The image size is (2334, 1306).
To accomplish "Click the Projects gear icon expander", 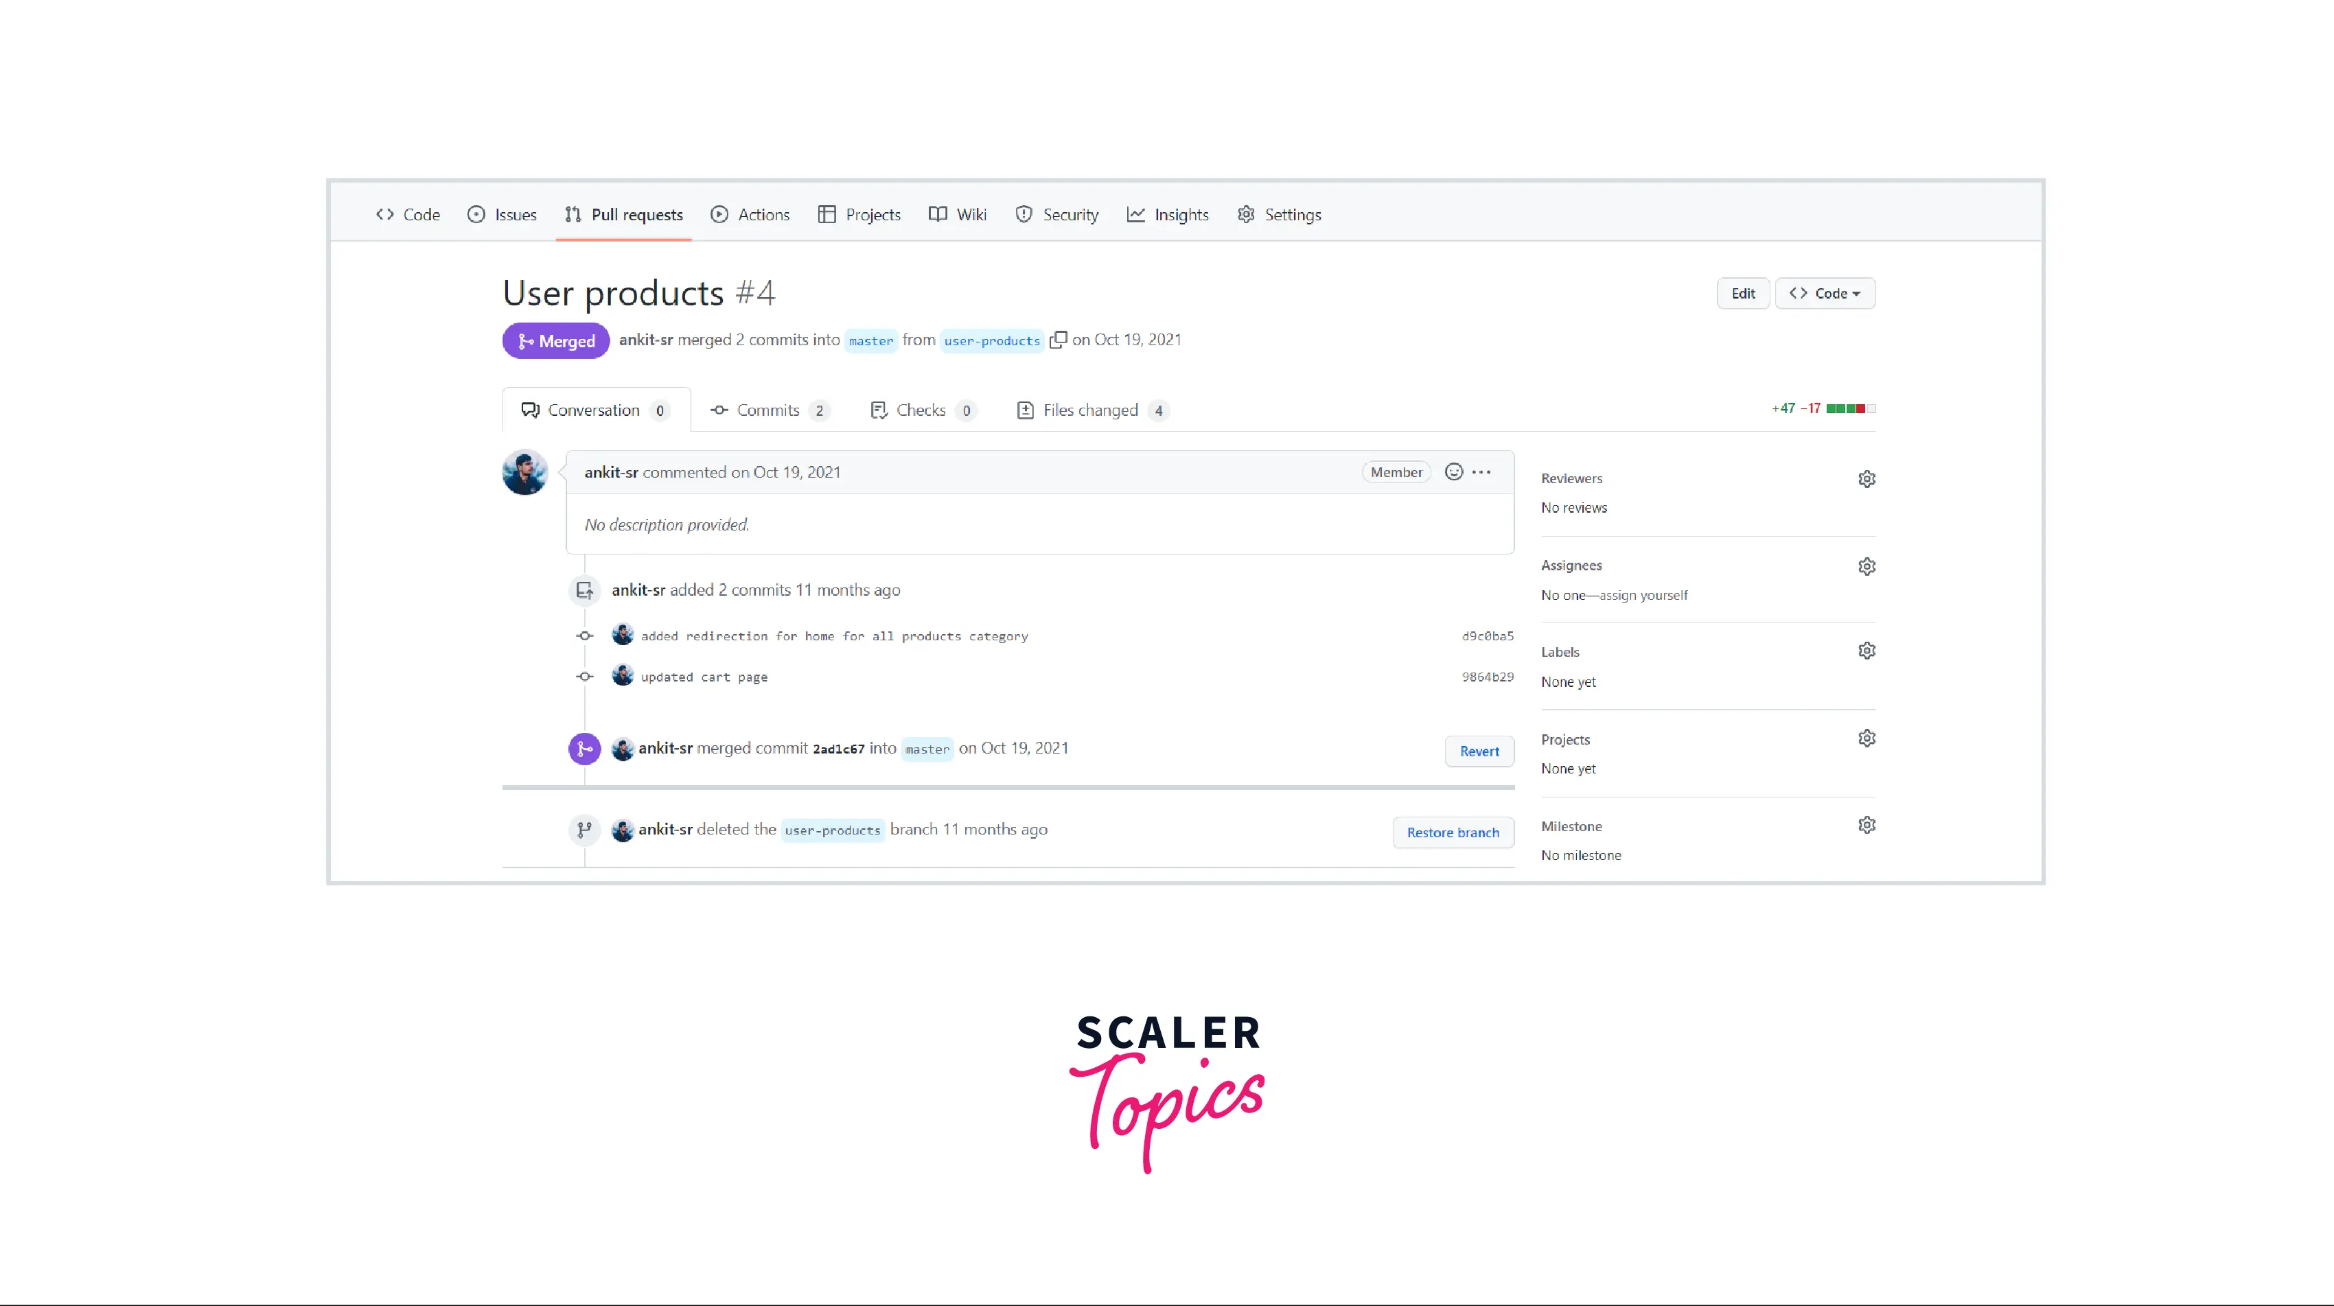I will (1866, 737).
